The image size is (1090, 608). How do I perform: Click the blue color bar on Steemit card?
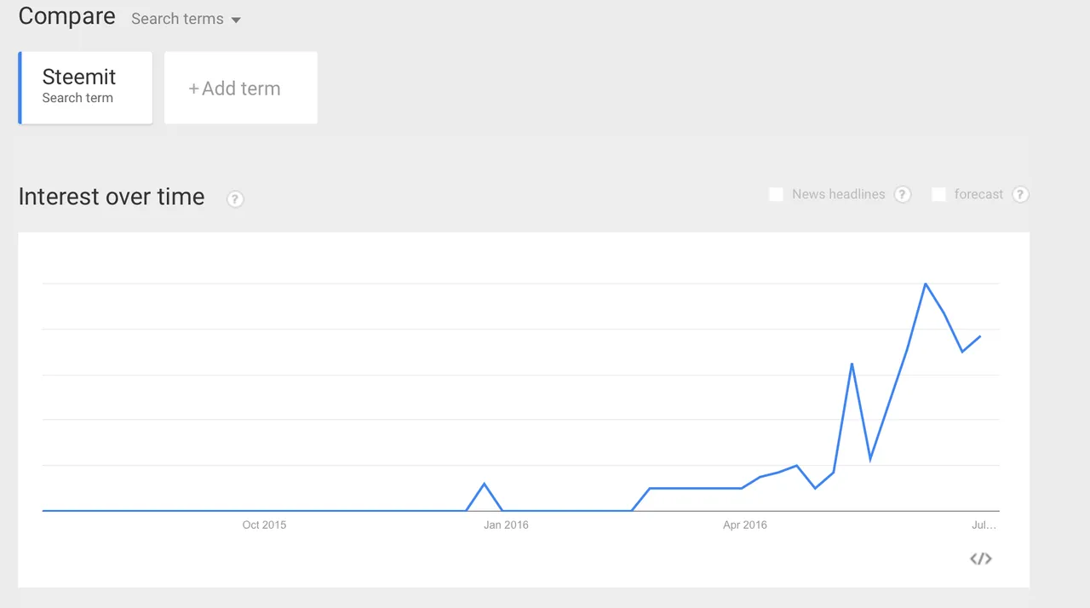pos(20,87)
